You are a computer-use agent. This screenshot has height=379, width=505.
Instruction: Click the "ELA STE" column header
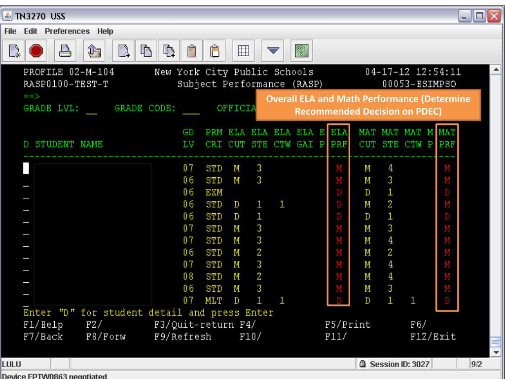click(x=259, y=138)
